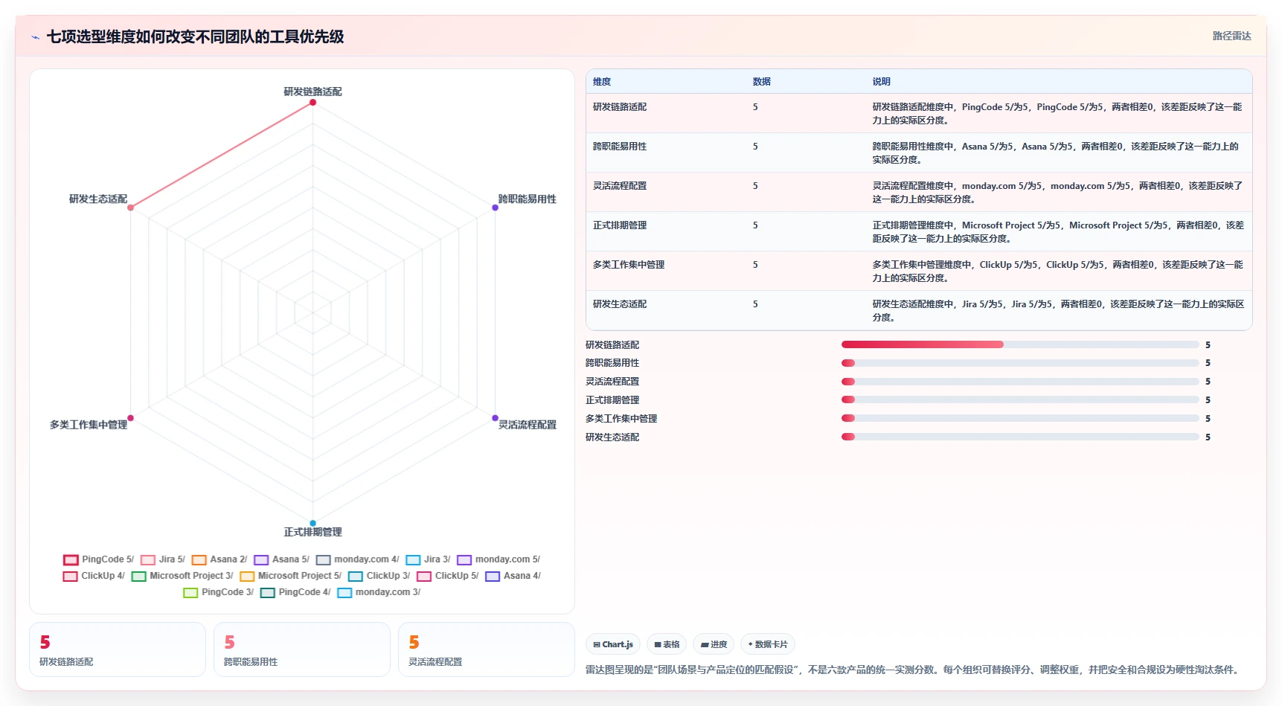1282x706 pixels.
Task: Click the radar point at 多类工作集中管理 axis
Action: pos(130,418)
